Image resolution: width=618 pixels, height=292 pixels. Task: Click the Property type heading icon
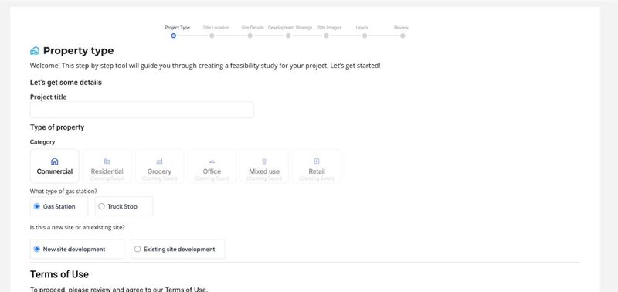[x=35, y=51]
